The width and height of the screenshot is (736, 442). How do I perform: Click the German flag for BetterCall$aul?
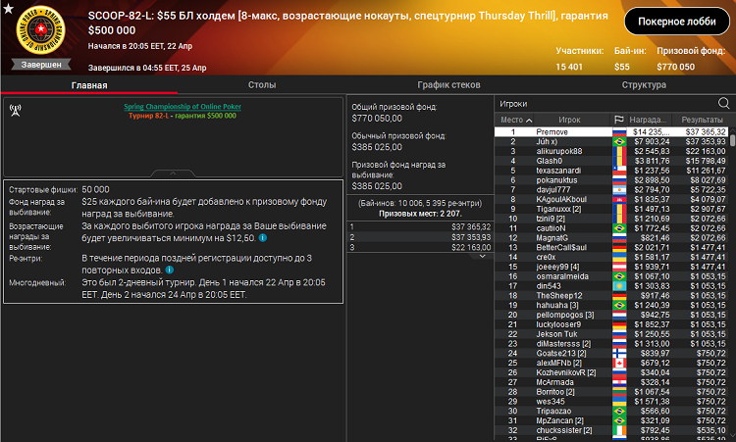coord(619,248)
